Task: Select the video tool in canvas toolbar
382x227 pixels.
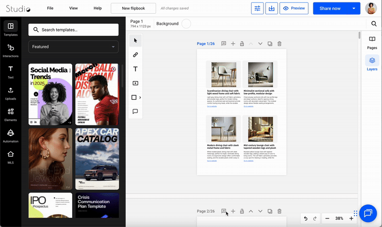Action: click(136, 83)
